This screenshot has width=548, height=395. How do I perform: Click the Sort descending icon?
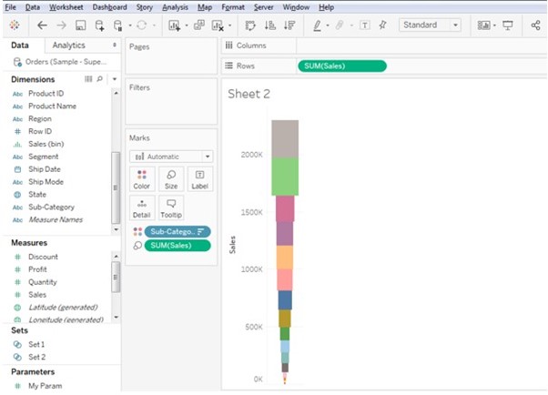point(289,25)
